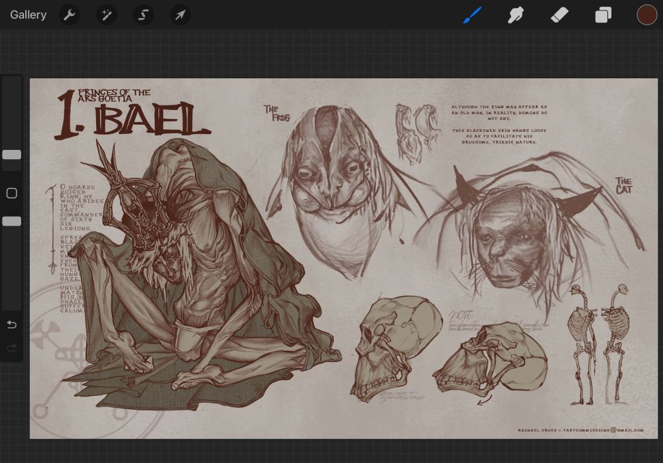663x463 pixels.
Task: Undo the last action
Action: point(12,324)
